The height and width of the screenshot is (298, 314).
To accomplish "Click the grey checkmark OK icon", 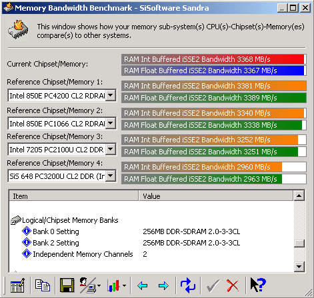I will coord(213,285).
